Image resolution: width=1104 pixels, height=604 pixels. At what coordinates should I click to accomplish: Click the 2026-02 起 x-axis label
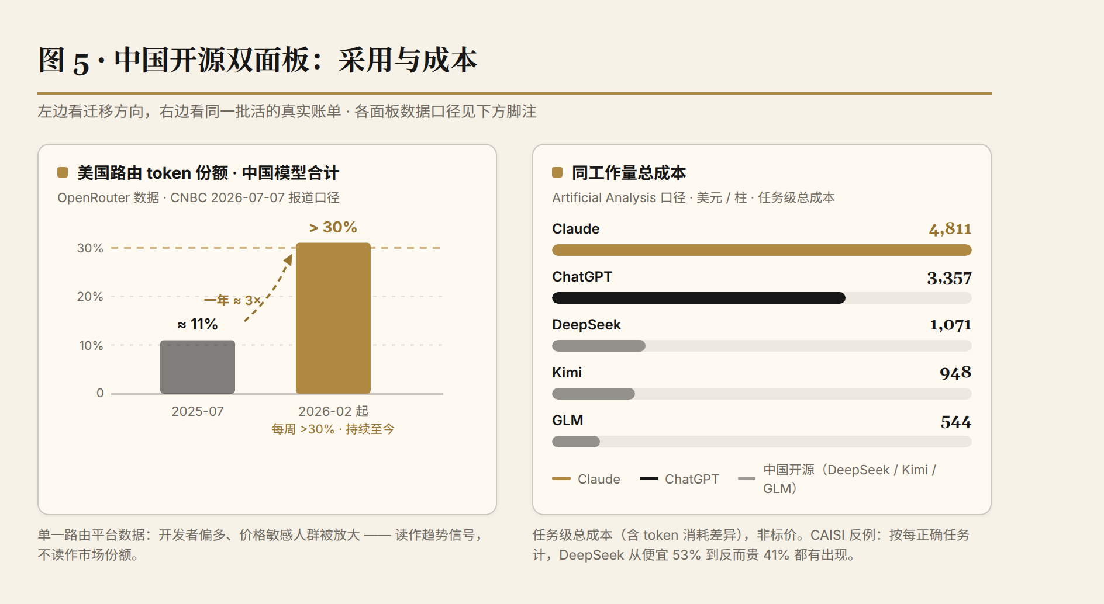pos(333,411)
